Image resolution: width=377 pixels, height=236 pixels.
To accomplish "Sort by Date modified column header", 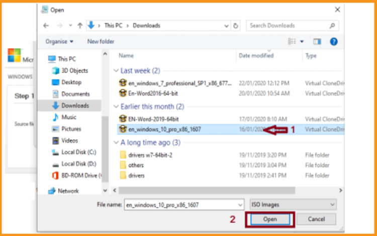I will click(256, 56).
